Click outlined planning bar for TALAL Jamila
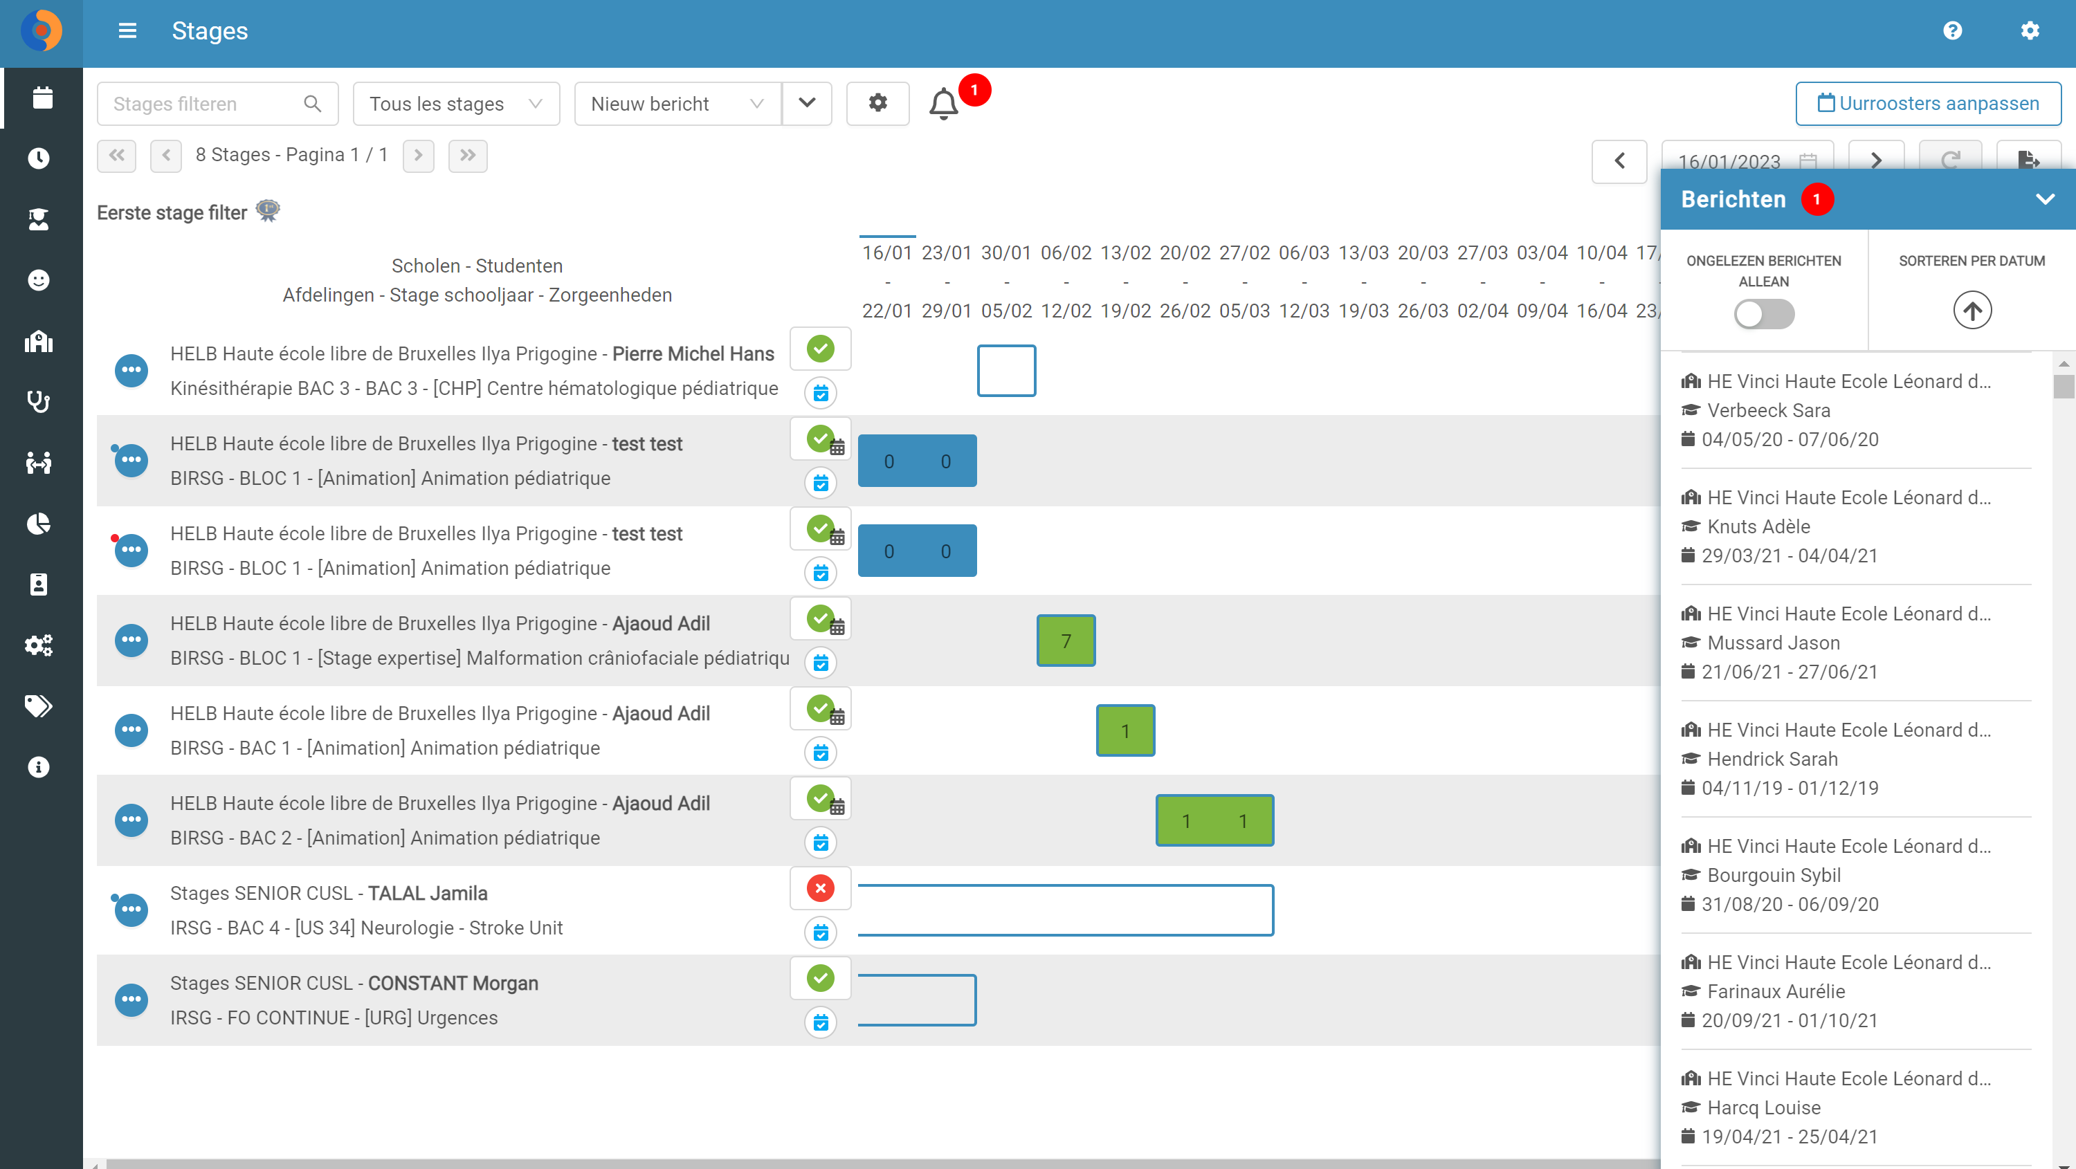The height and width of the screenshot is (1169, 2076). coord(1066,910)
